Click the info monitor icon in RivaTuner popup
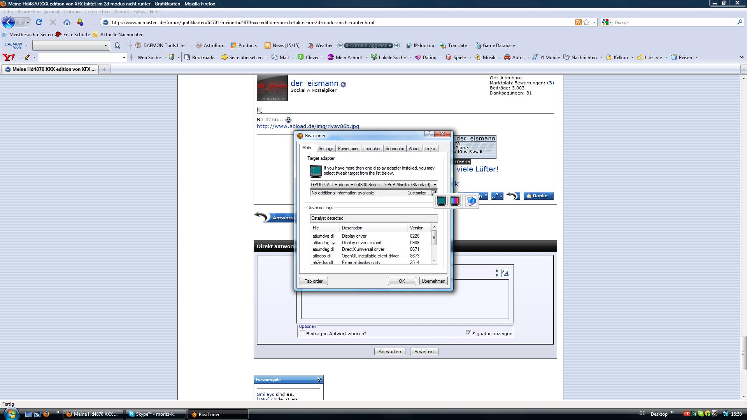The height and width of the screenshot is (420, 747). (471, 201)
